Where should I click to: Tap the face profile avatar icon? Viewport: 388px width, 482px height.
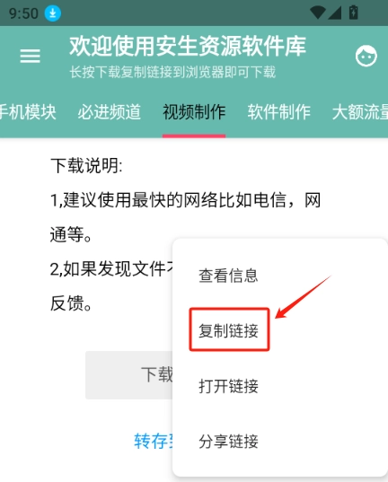click(x=366, y=56)
